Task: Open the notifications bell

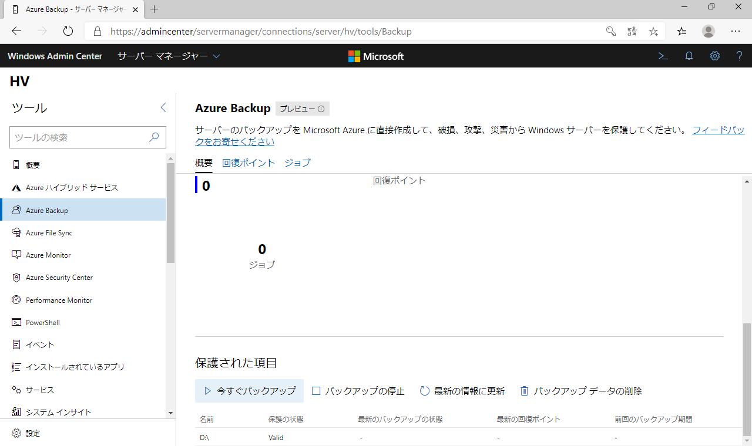Action: (x=689, y=56)
